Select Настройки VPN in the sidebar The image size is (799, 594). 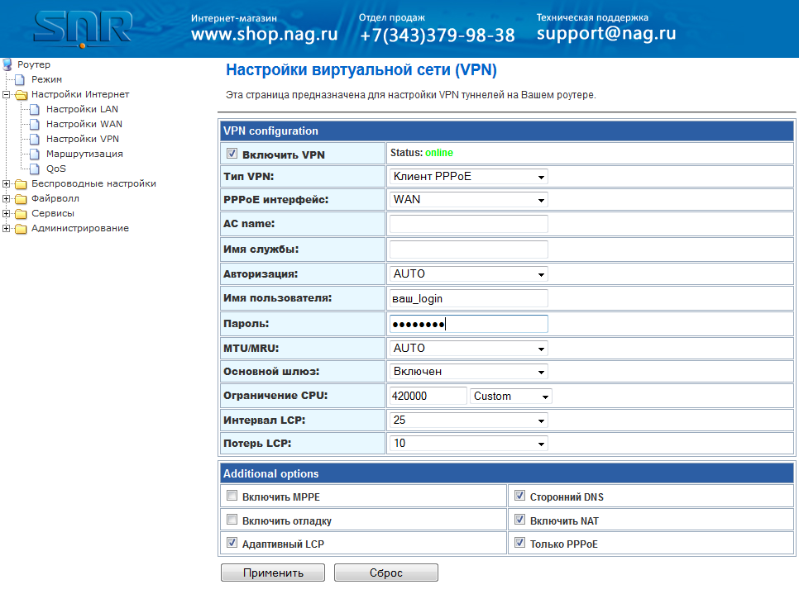[83, 139]
